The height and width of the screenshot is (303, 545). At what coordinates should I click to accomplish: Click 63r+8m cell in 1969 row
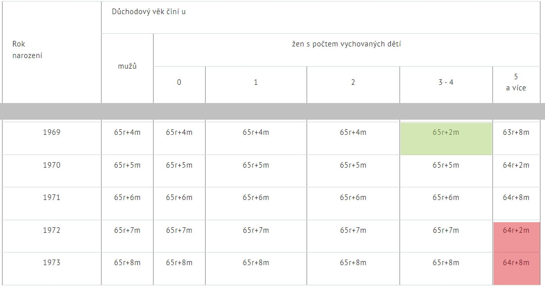516,132
